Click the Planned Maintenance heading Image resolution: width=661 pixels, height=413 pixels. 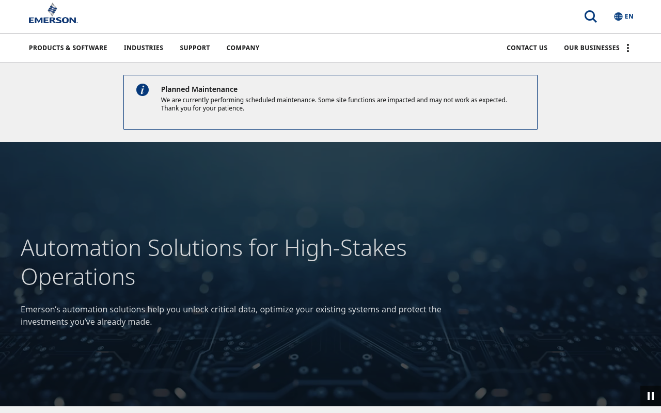(x=199, y=89)
